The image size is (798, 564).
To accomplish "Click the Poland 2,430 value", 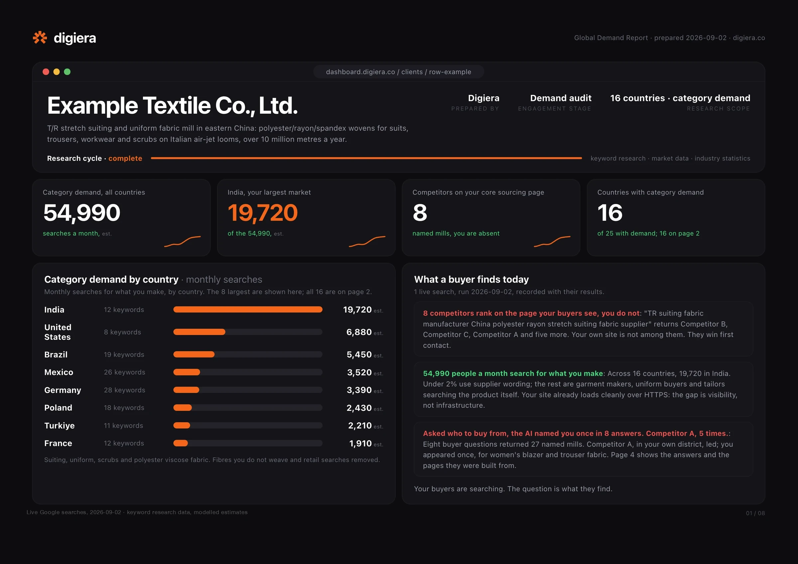I will (x=359, y=407).
